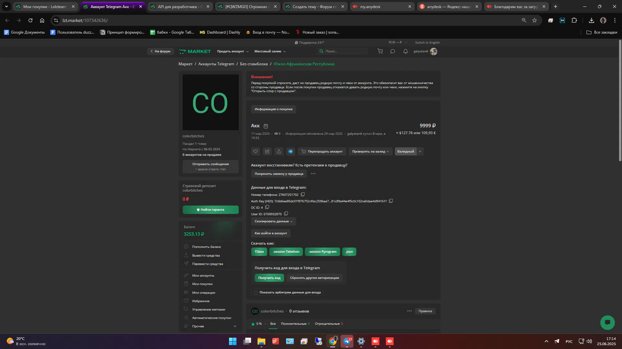Click the Windows Start button
The height and width of the screenshot is (349, 622).
pos(233,341)
